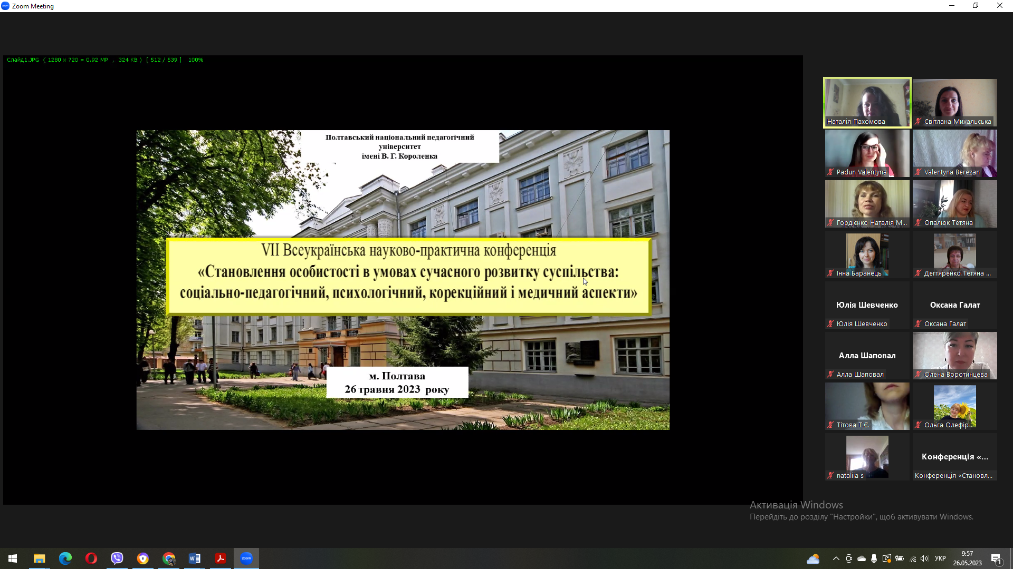This screenshot has width=1013, height=569.
Task: Open the clock and date flyout
Action: [x=967, y=558]
